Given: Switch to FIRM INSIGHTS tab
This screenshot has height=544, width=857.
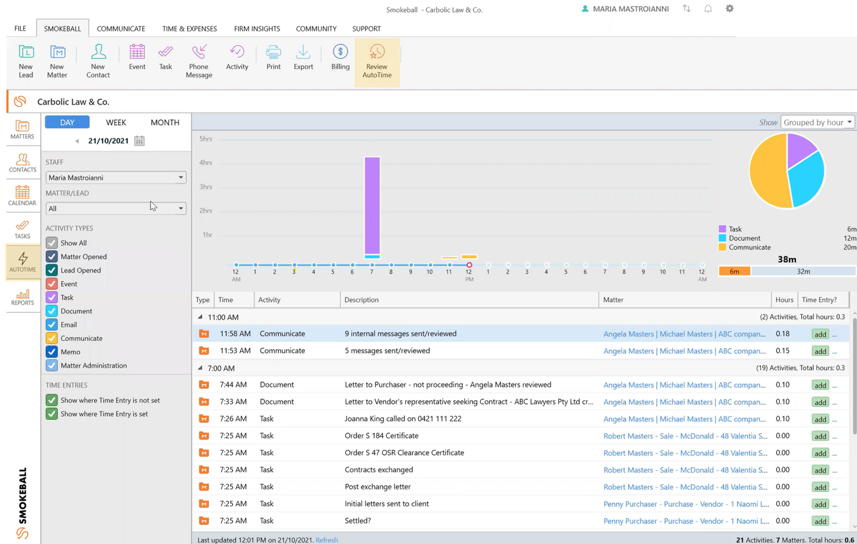Looking at the screenshot, I should tap(257, 29).
